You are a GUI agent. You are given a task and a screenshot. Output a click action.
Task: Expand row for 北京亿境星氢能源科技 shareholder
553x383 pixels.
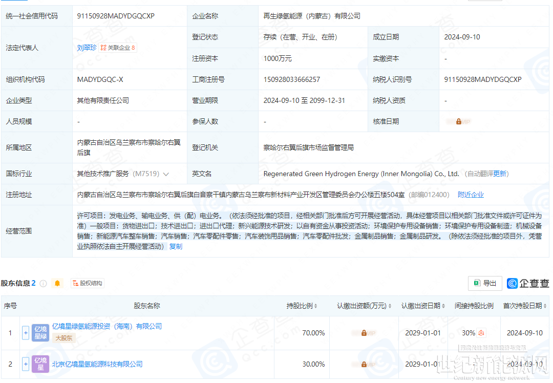tap(26, 364)
